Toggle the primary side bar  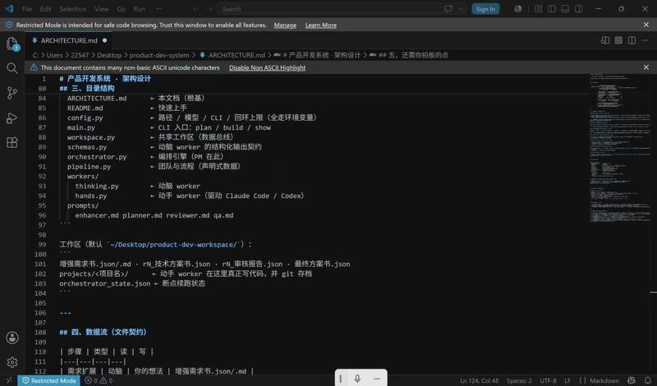(552, 9)
